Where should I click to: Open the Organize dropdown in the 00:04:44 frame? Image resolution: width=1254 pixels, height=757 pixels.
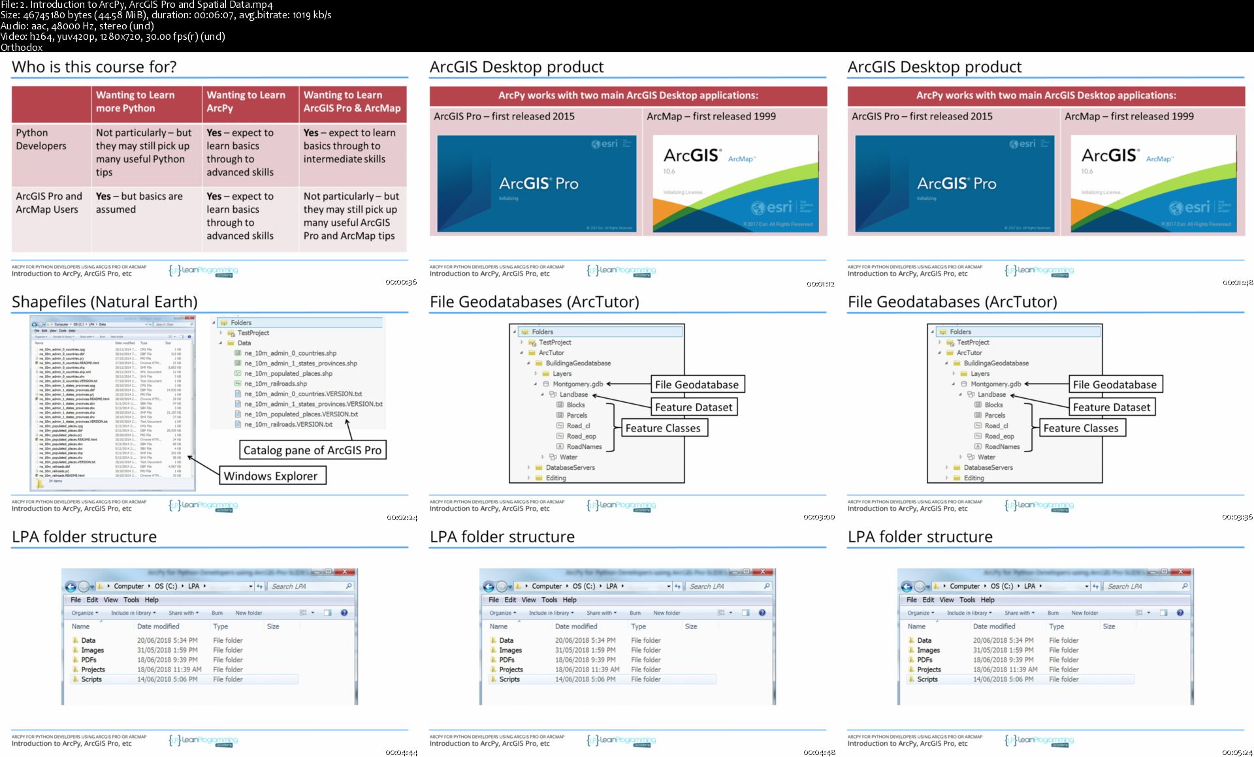85,613
